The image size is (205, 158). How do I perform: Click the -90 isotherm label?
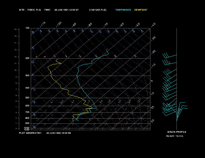(74, 25)
